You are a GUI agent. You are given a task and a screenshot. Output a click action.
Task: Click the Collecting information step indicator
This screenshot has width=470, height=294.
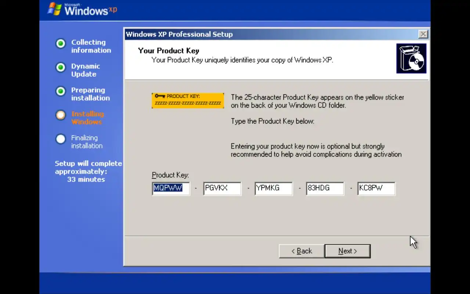click(61, 43)
